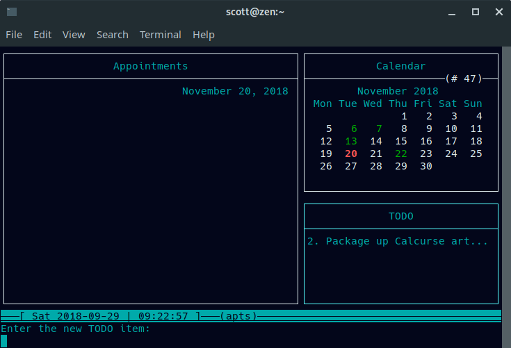This screenshot has width=511, height=348.
Task: Click the TODO panel heading
Action: coord(400,216)
